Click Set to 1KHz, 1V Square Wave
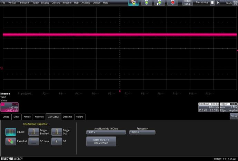This screenshot has width=238, height=161. [101, 141]
